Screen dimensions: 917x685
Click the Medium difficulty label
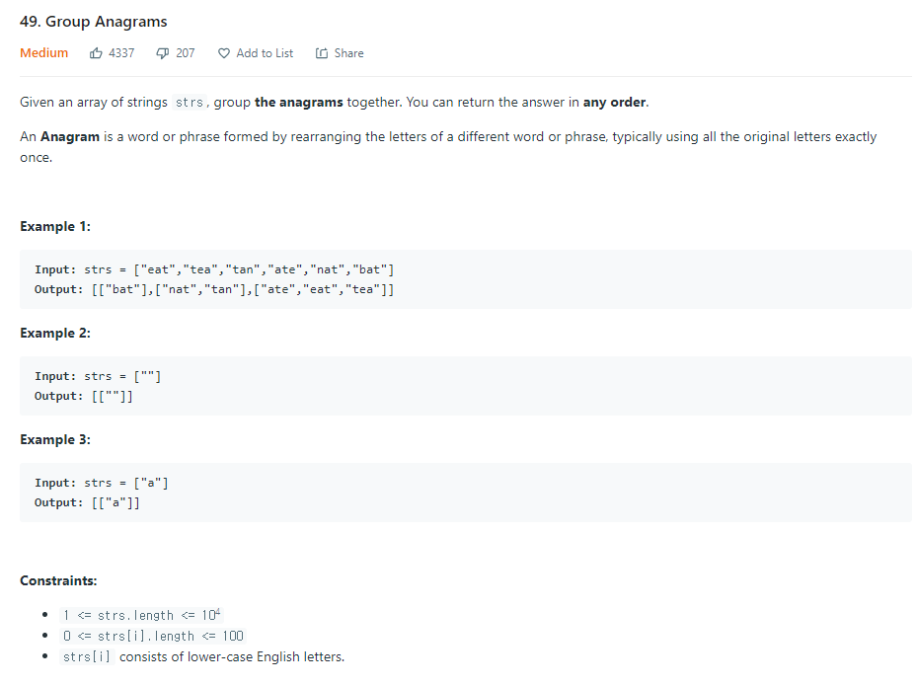43,53
